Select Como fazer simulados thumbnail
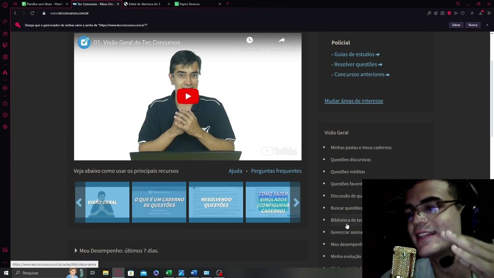Image resolution: width=494 pixels, height=278 pixels. [x=273, y=202]
